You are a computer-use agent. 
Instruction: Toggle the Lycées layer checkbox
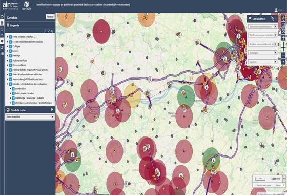click(11, 51)
